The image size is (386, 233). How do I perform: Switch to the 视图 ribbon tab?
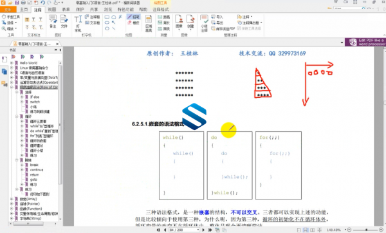52,10
